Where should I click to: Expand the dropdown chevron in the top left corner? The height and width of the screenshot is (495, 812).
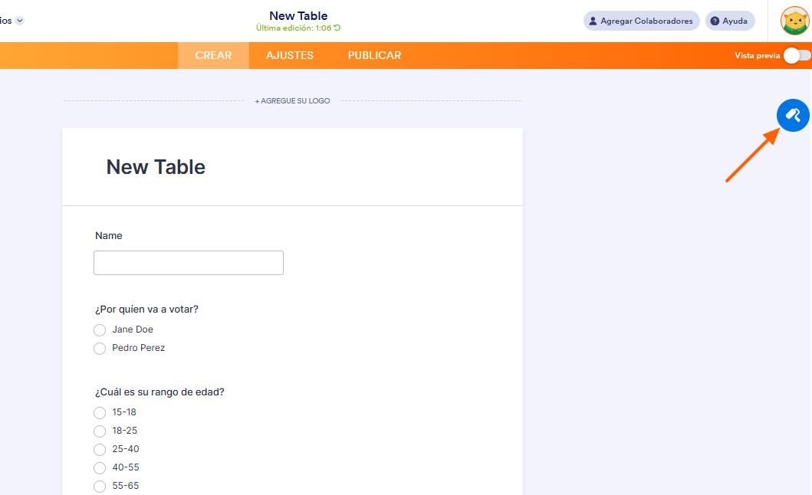tap(20, 21)
